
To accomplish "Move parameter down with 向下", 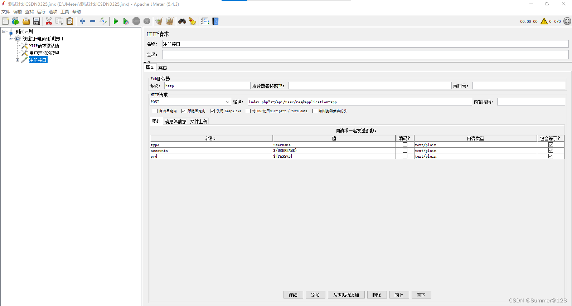I will pos(421,295).
